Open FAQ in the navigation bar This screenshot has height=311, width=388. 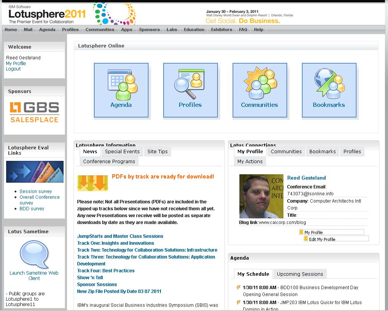pyautogui.click(x=243, y=29)
